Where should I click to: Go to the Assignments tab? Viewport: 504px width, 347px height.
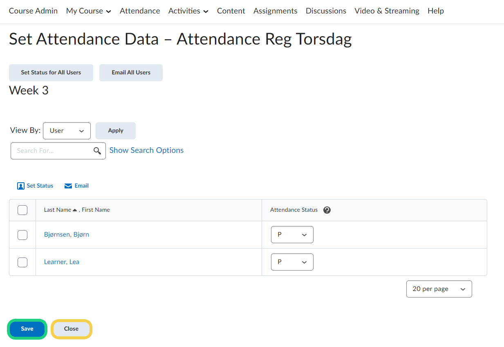pyautogui.click(x=276, y=11)
